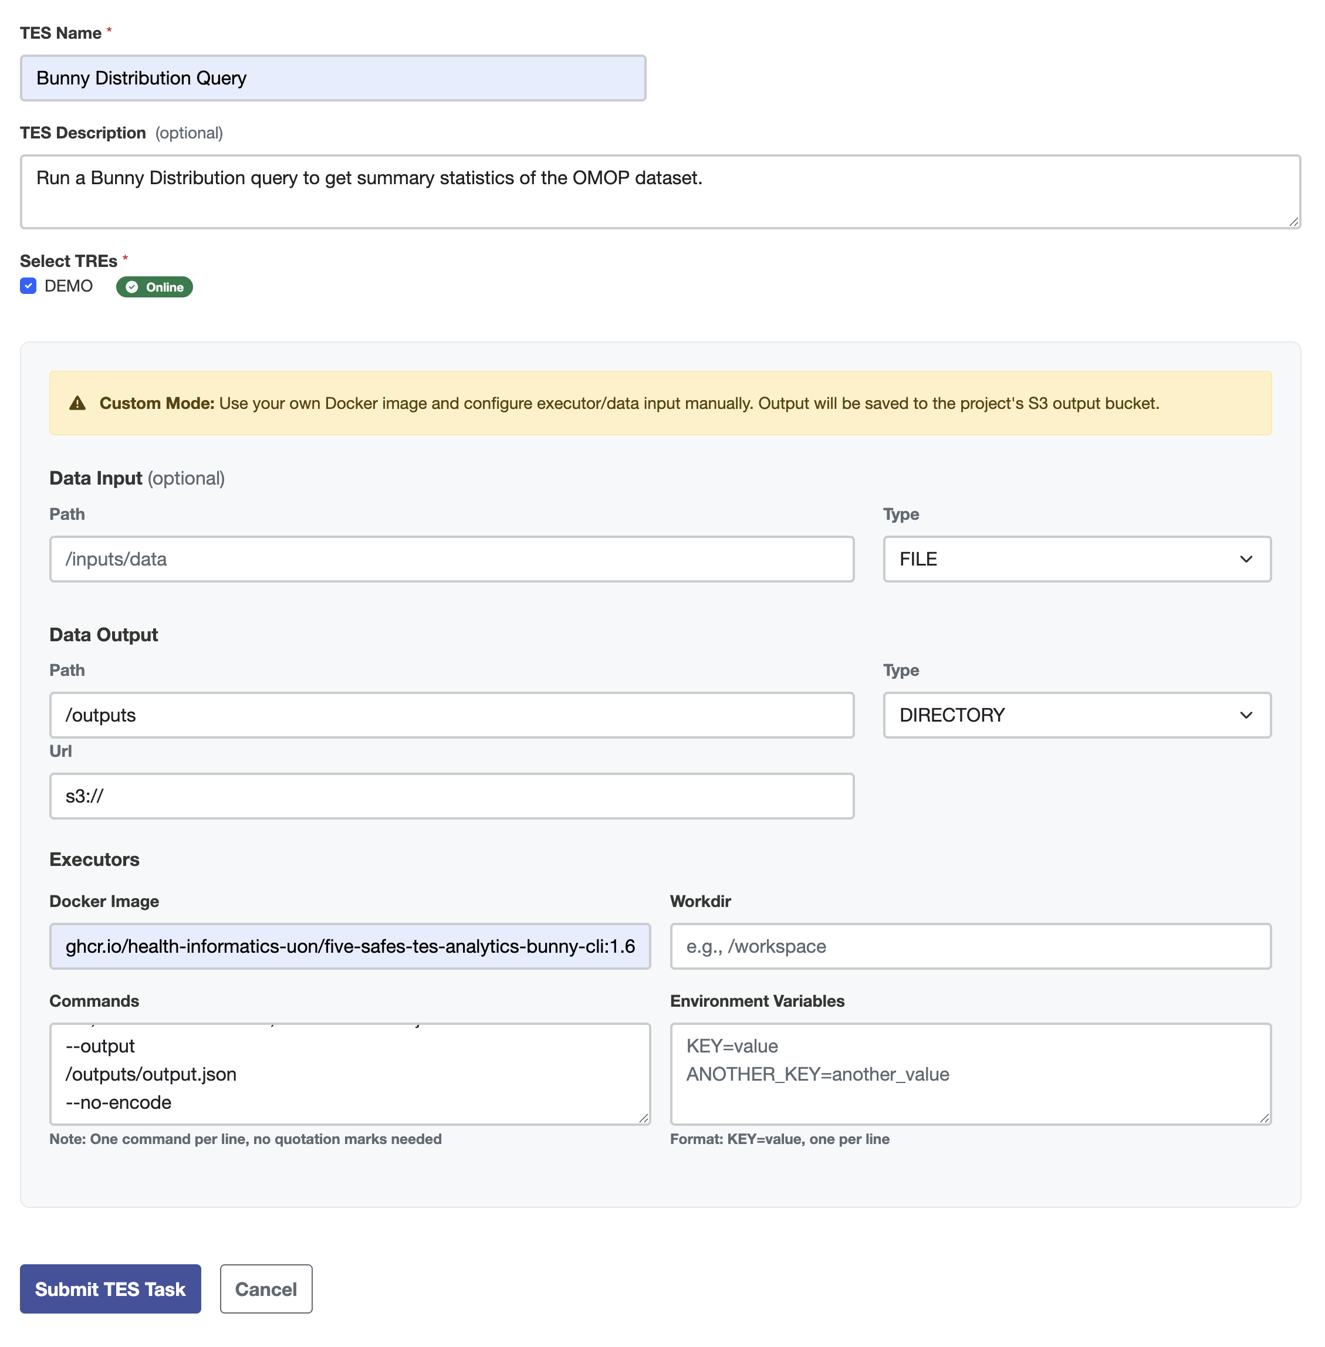Click the s3:// Url field

tap(451, 796)
